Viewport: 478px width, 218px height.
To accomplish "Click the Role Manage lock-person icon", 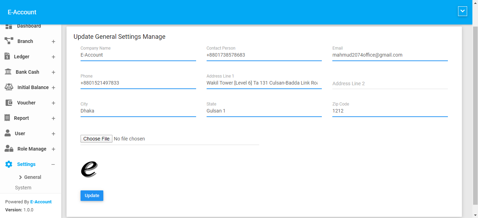I will [9, 149].
